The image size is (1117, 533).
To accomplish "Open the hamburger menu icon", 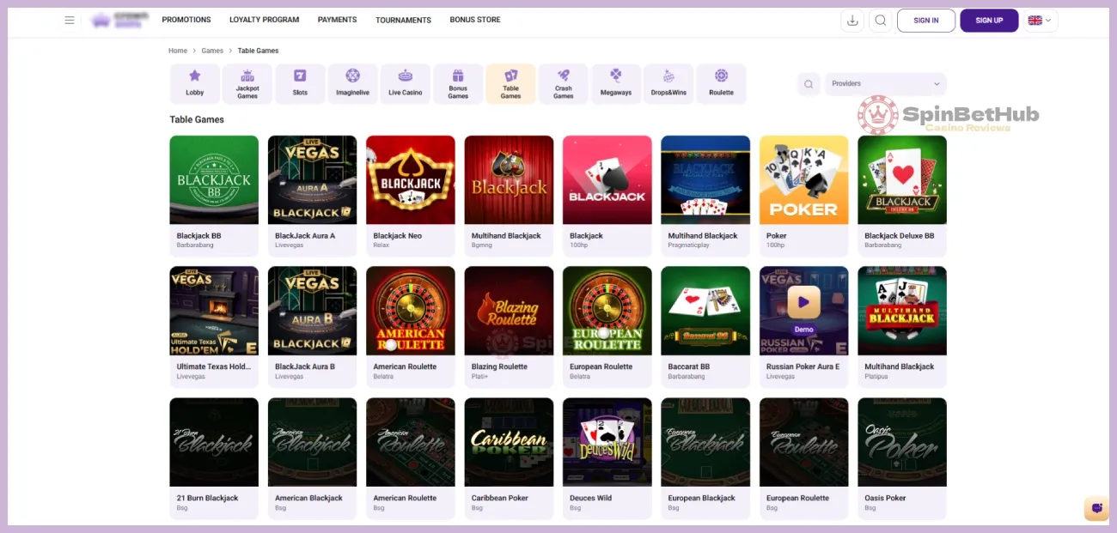I will [70, 20].
